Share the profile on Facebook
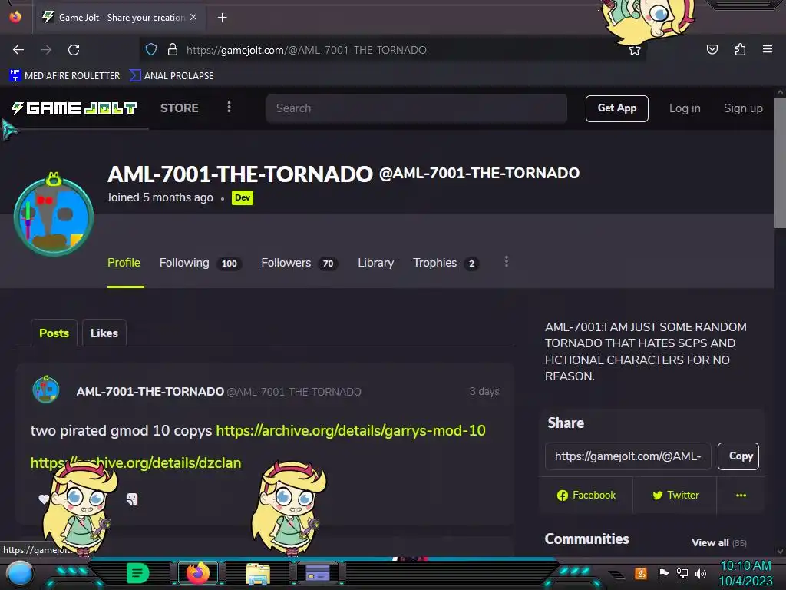786x590 pixels. click(586, 496)
